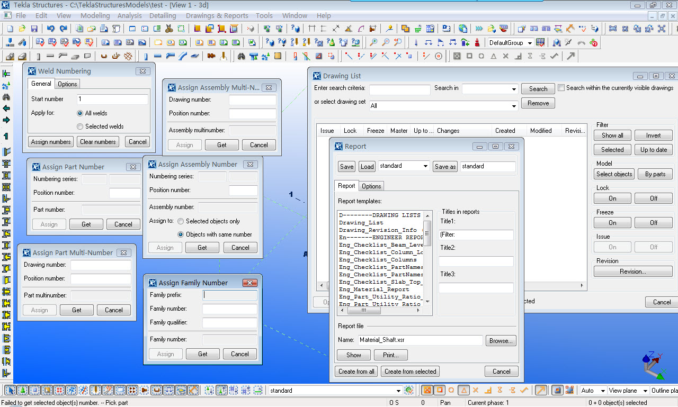
Task: Click the right-pointing green arrow in the left sidebar
Action: tap(6, 121)
